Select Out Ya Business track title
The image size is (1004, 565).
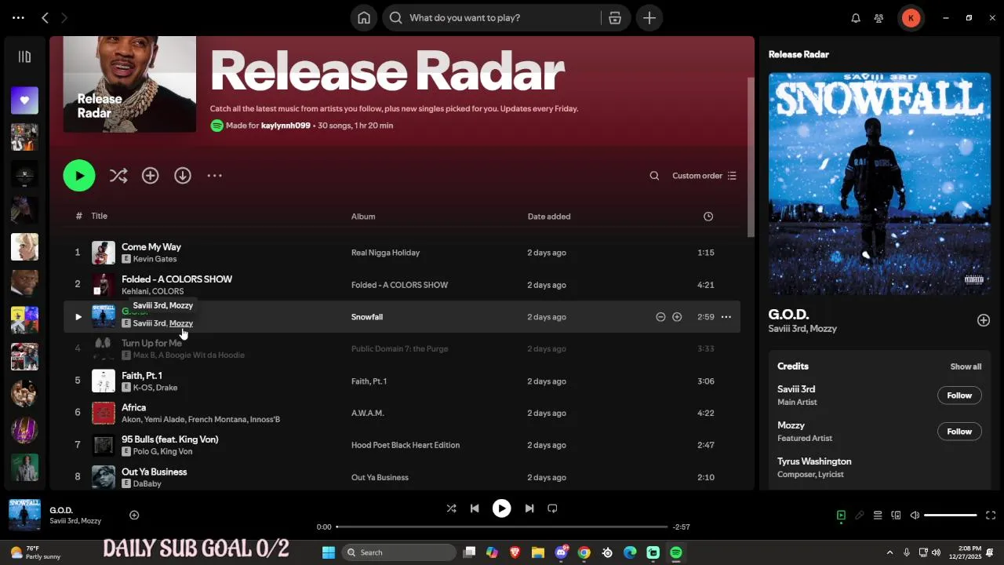[154, 472]
